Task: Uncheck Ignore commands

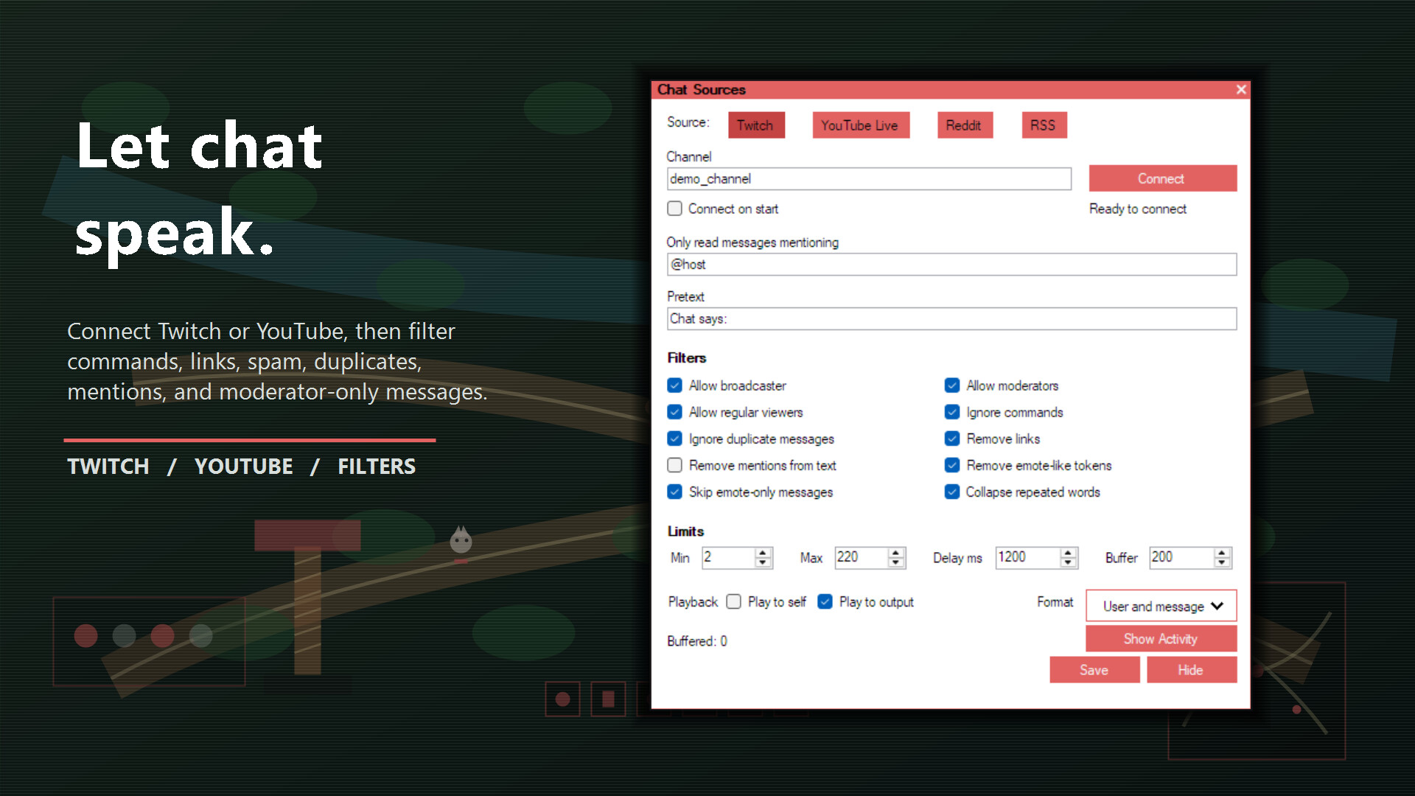Action: click(x=952, y=412)
